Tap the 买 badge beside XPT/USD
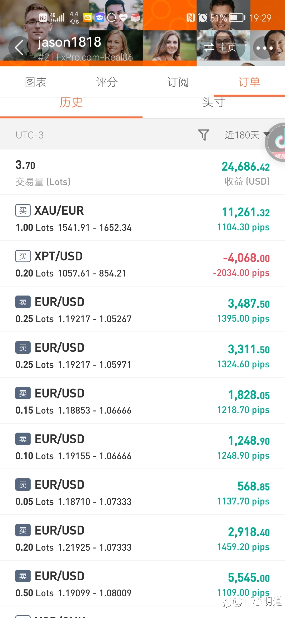The image size is (285, 618). (x=23, y=256)
